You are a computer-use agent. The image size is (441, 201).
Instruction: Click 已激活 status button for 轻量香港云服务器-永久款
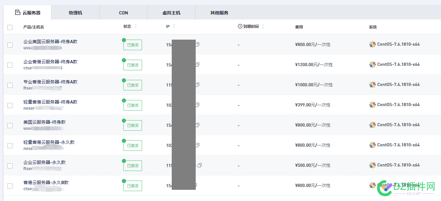coord(133,145)
